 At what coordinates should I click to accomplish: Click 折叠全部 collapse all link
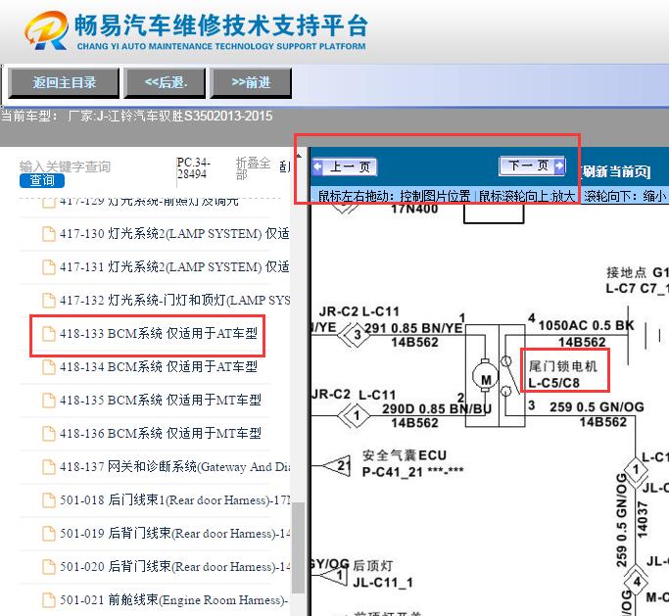pyautogui.click(x=253, y=168)
